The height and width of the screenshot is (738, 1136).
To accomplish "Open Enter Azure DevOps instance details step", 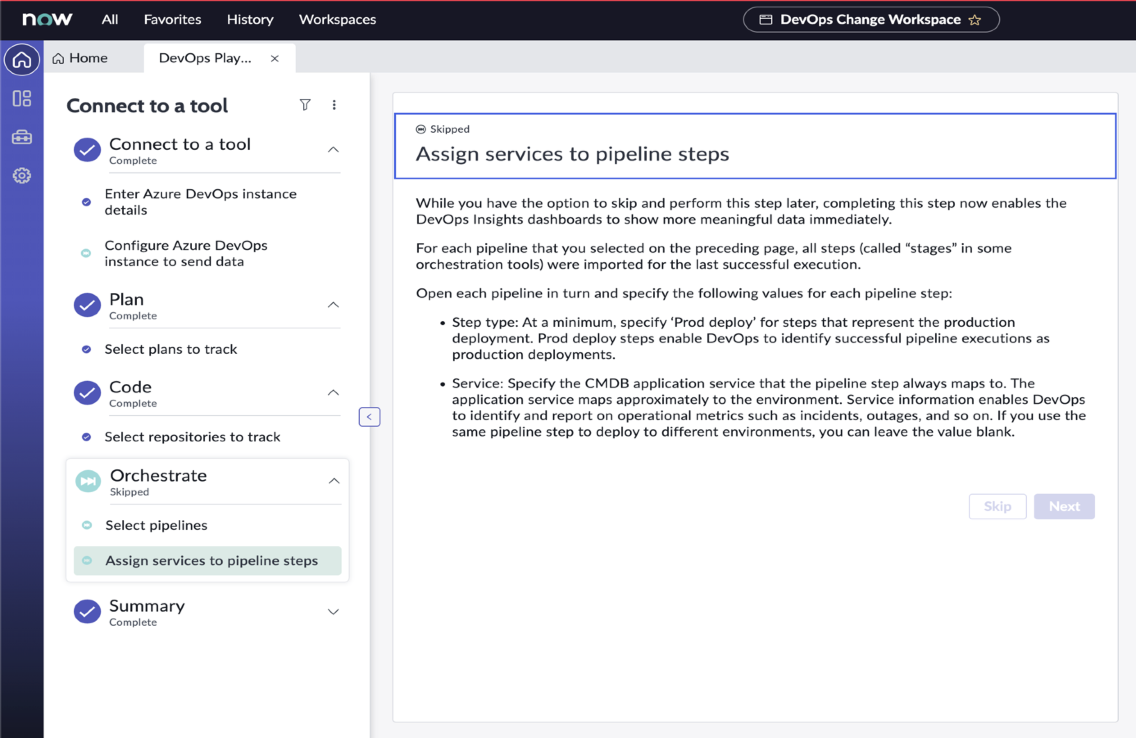I will point(200,202).
